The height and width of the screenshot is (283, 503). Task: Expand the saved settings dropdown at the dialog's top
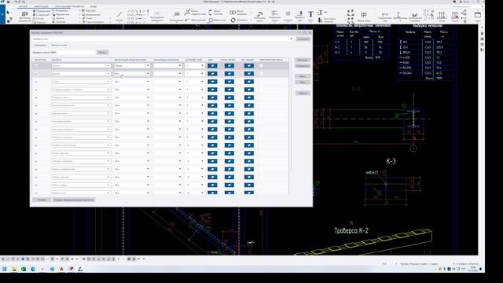click(291, 39)
